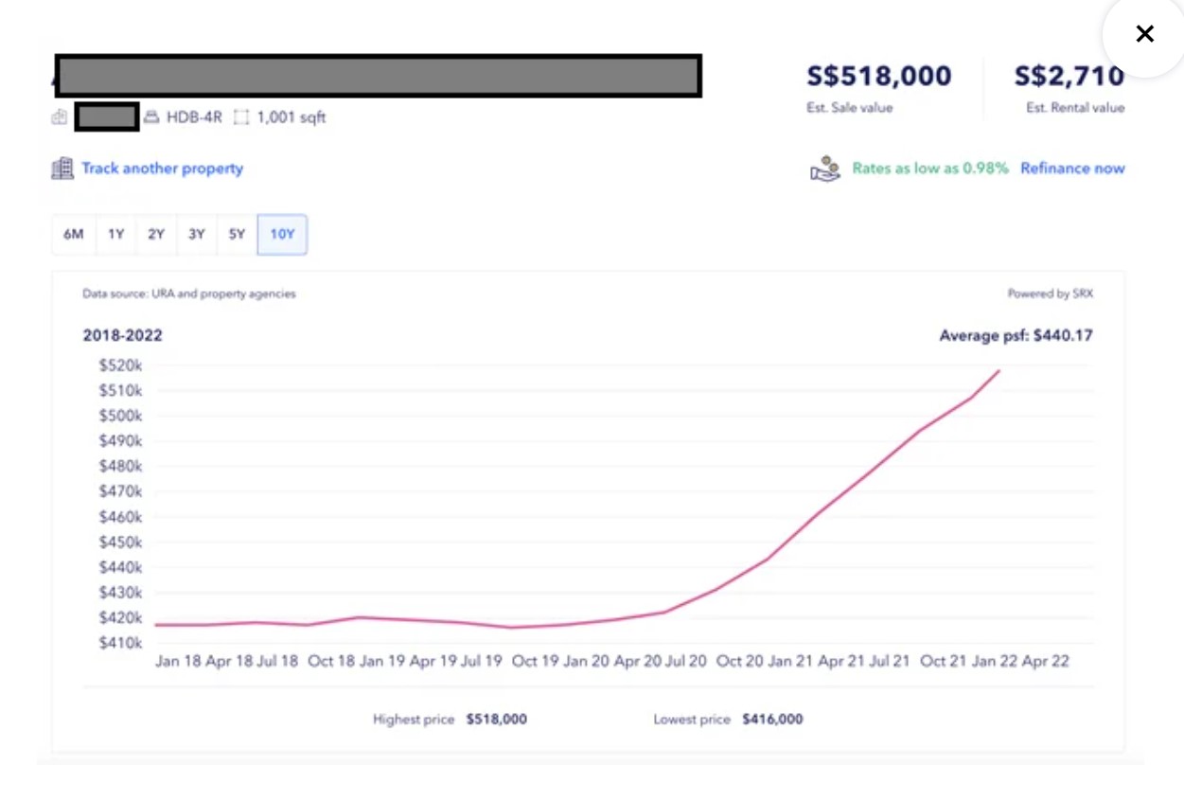Viewport: 1184px width, 801px height.
Task: Click the Lowest price $416,000 value
Action: 771,719
